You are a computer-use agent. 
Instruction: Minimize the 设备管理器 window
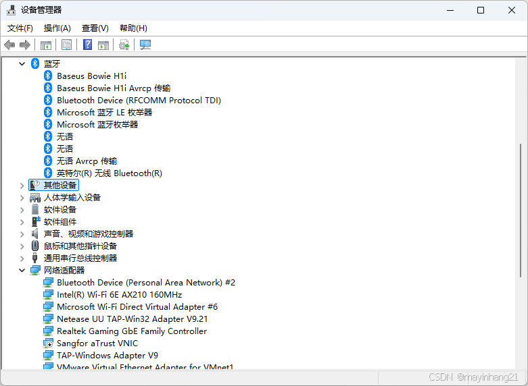450,10
